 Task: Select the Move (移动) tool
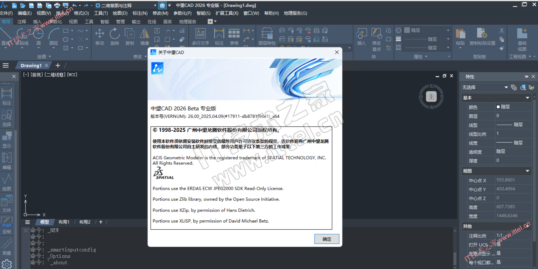100,37
